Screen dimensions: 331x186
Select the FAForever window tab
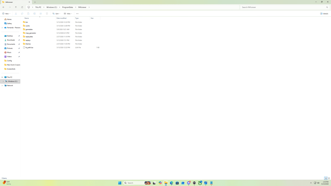17,2
